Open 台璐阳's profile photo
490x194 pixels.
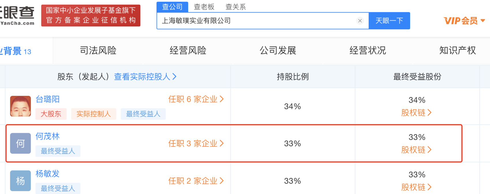[20, 106]
